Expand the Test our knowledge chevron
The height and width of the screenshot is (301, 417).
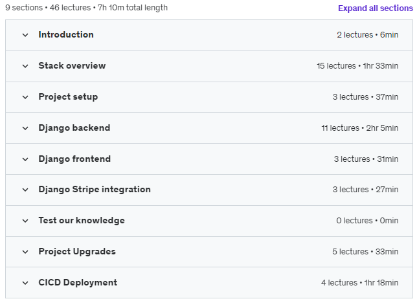25,221
